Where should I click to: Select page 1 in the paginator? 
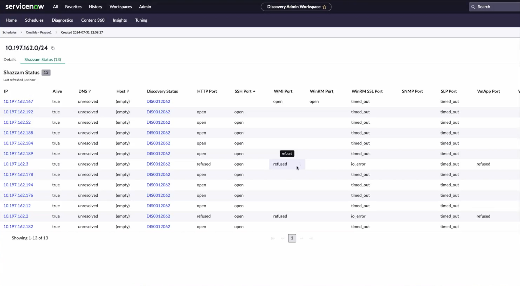click(292, 238)
